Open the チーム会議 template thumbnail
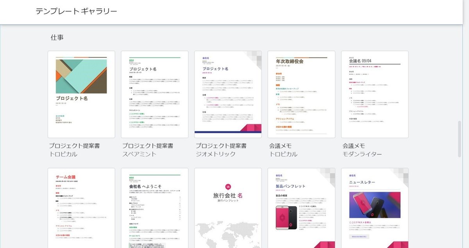Viewport: 469px width, 248px height. pos(81,208)
